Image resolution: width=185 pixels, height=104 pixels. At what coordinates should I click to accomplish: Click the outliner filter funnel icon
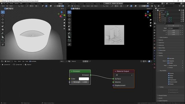pos(180,6)
